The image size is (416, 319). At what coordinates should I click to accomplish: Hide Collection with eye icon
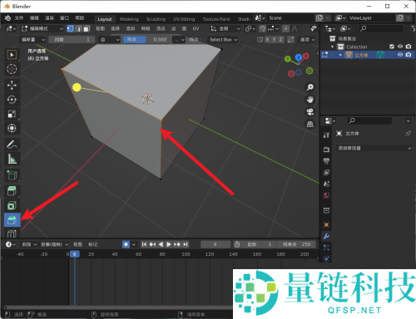coord(400,47)
